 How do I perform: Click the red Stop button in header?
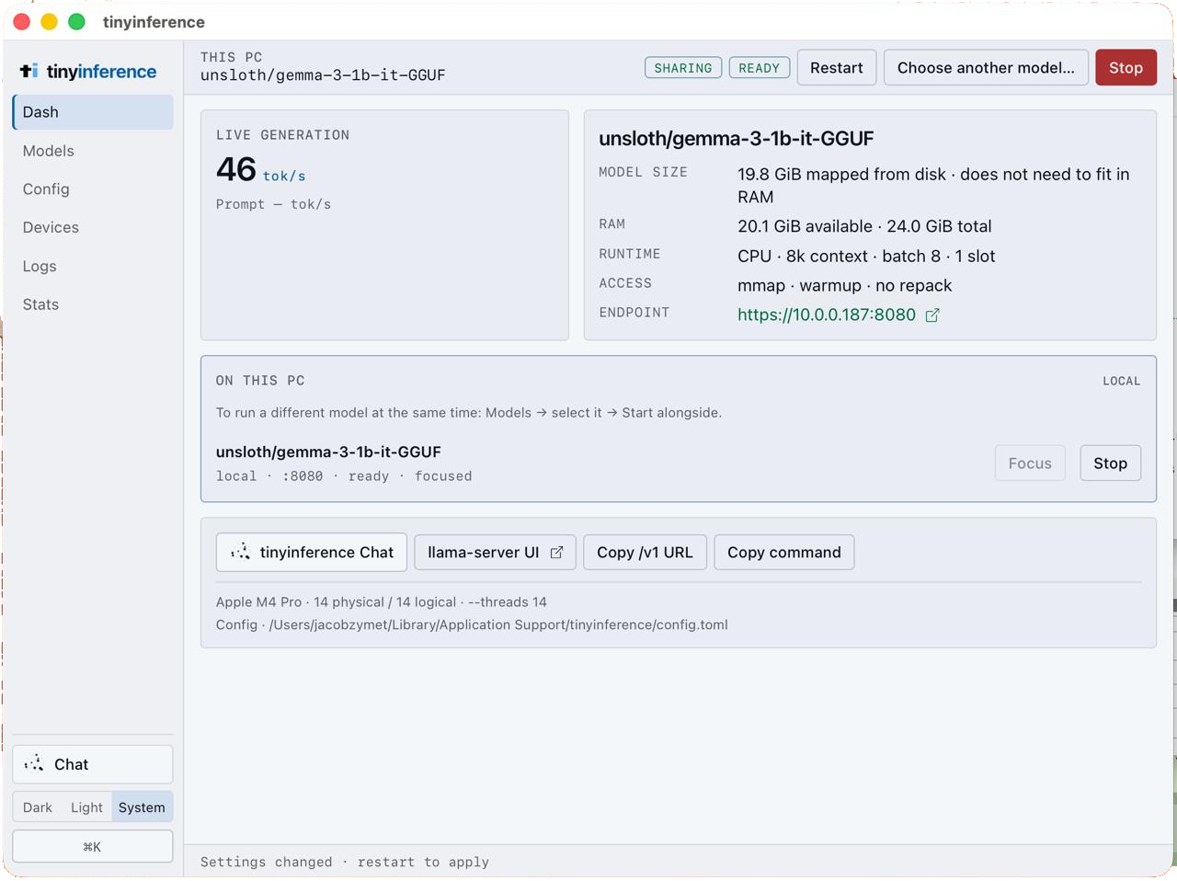tap(1126, 68)
